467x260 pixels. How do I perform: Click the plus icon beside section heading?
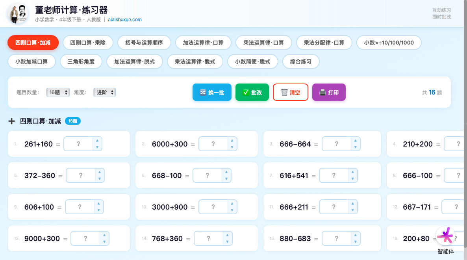(x=12, y=121)
